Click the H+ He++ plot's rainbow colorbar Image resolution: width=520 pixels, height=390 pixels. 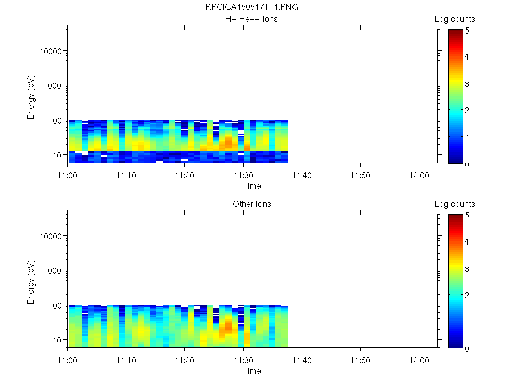tap(456, 96)
